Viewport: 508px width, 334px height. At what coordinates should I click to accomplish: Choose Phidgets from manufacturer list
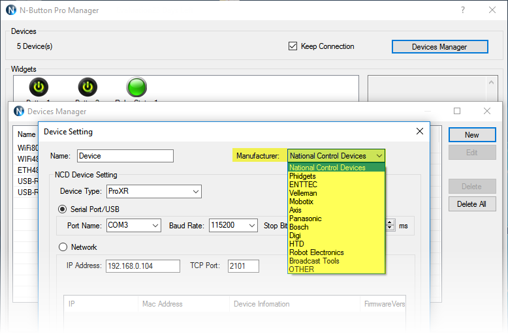[x=336, y=176]
